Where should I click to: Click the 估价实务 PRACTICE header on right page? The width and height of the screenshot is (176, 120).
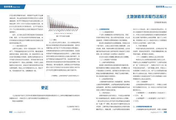click(x=164, y=7)
